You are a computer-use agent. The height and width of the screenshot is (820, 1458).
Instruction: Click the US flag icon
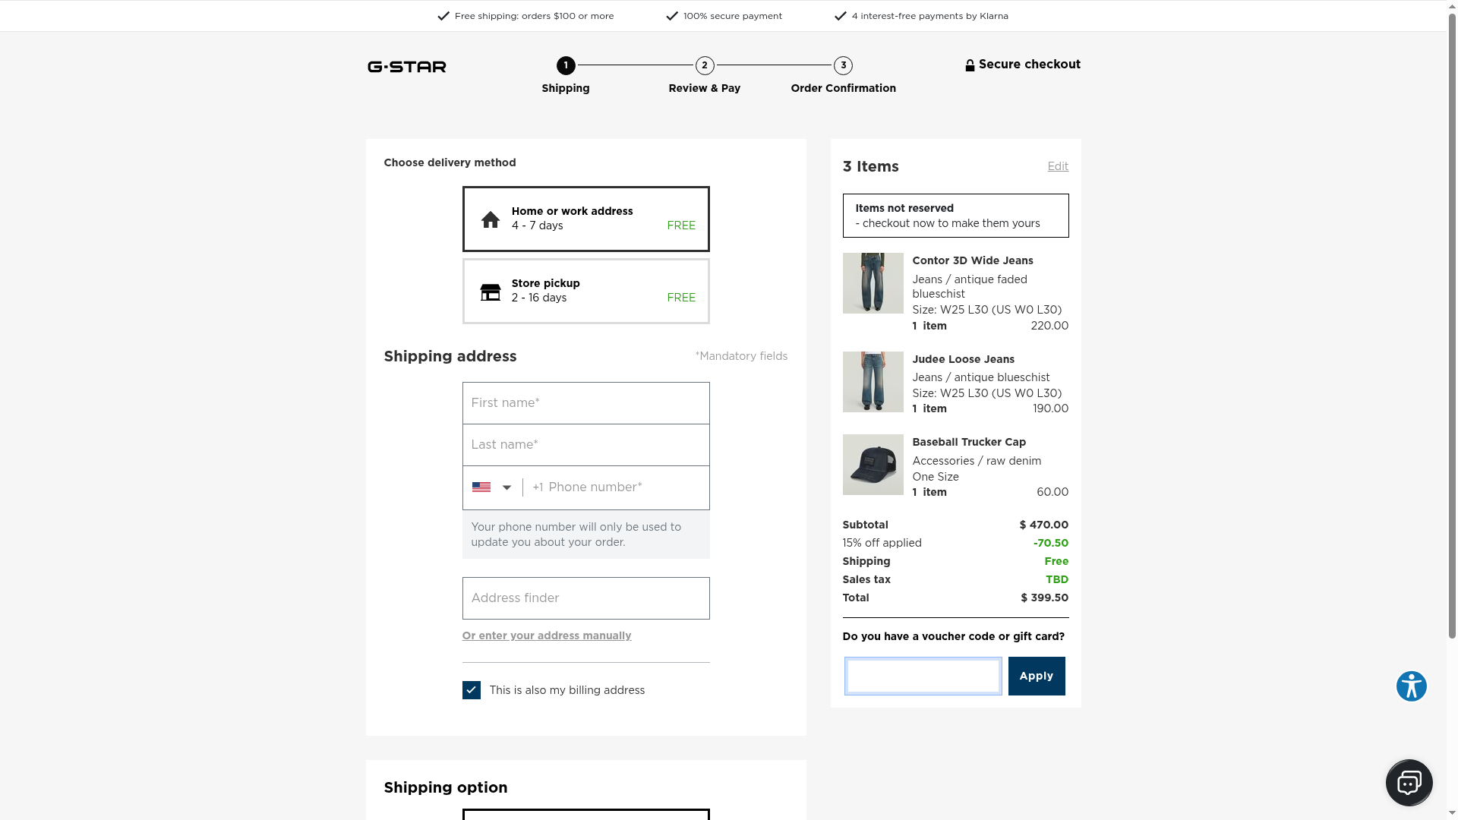[x=481, y=487]
